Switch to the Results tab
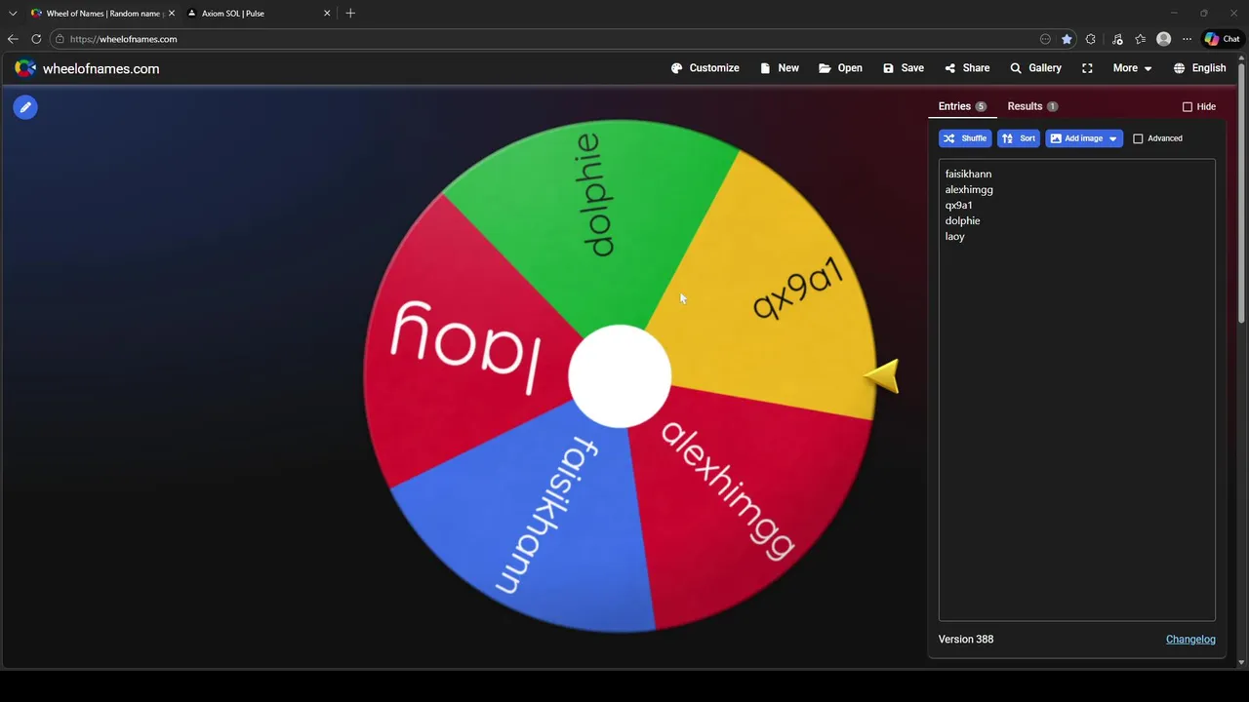The width and height of the screenshot is (1249, 702). (1032, 106)
